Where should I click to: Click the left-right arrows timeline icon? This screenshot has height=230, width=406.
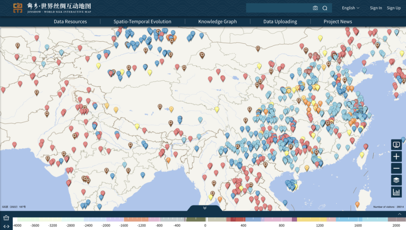[6, 226]
